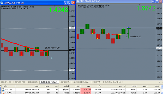Minimize the EURUSD,M2 chart window
The width and height of the screenshot is (163, 94).
[x=66, y=3]
